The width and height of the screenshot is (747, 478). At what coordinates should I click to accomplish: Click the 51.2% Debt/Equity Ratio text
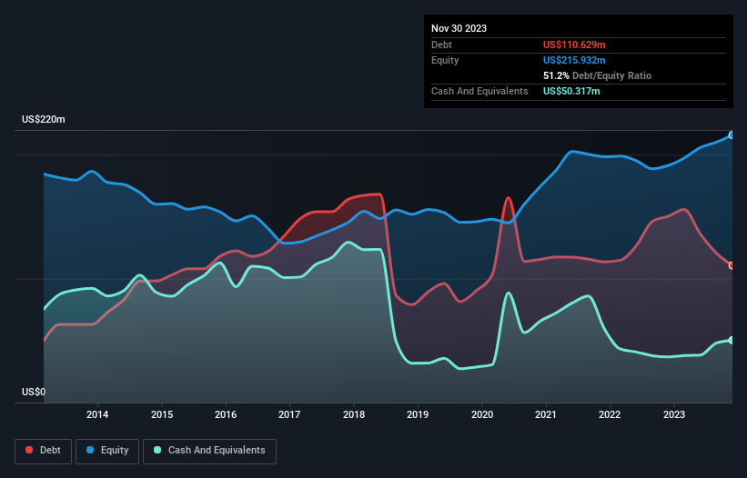(x=597, y=75)
